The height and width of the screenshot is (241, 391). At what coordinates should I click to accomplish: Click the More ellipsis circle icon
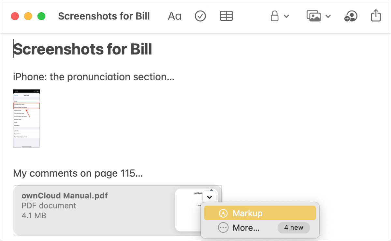pos(223,228)
